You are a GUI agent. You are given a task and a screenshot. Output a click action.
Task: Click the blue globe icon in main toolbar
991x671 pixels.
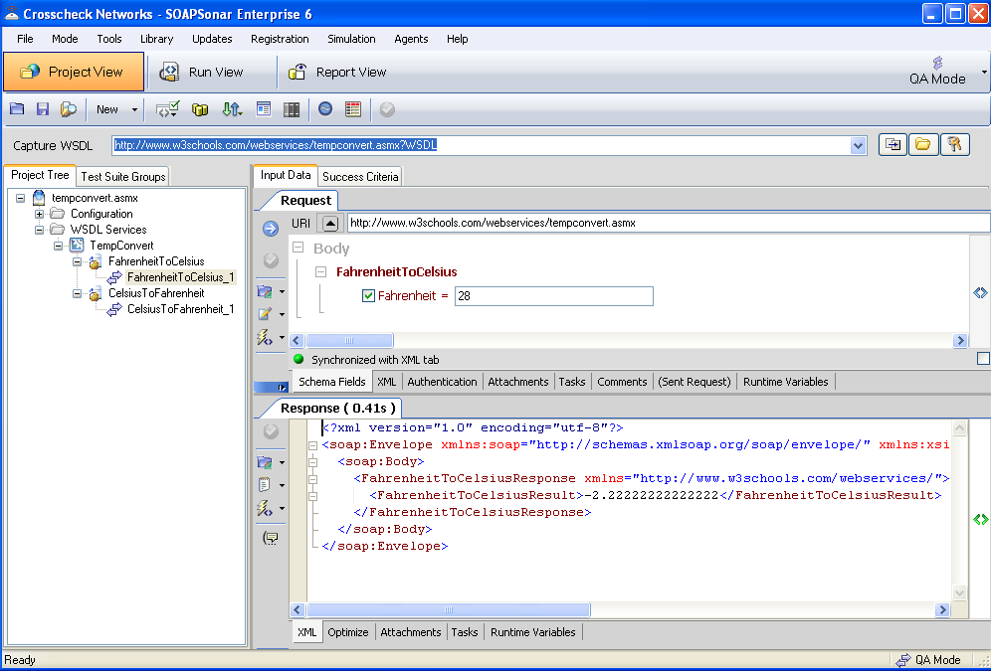325,109
